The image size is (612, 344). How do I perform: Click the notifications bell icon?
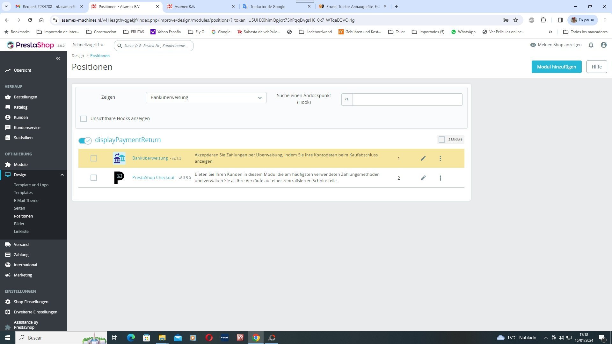(x=591, y=45)
